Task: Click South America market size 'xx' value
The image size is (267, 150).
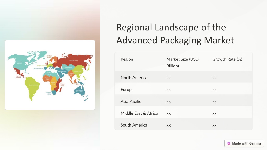Action: click(169, 125)
